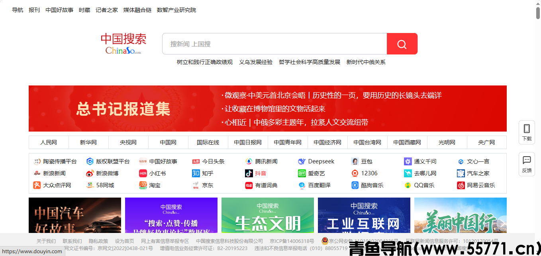Viewport: 541px width, 256px height.
Task: Open the 中国汽车好故事 thumbnail
Action: (x=75, y=215)
